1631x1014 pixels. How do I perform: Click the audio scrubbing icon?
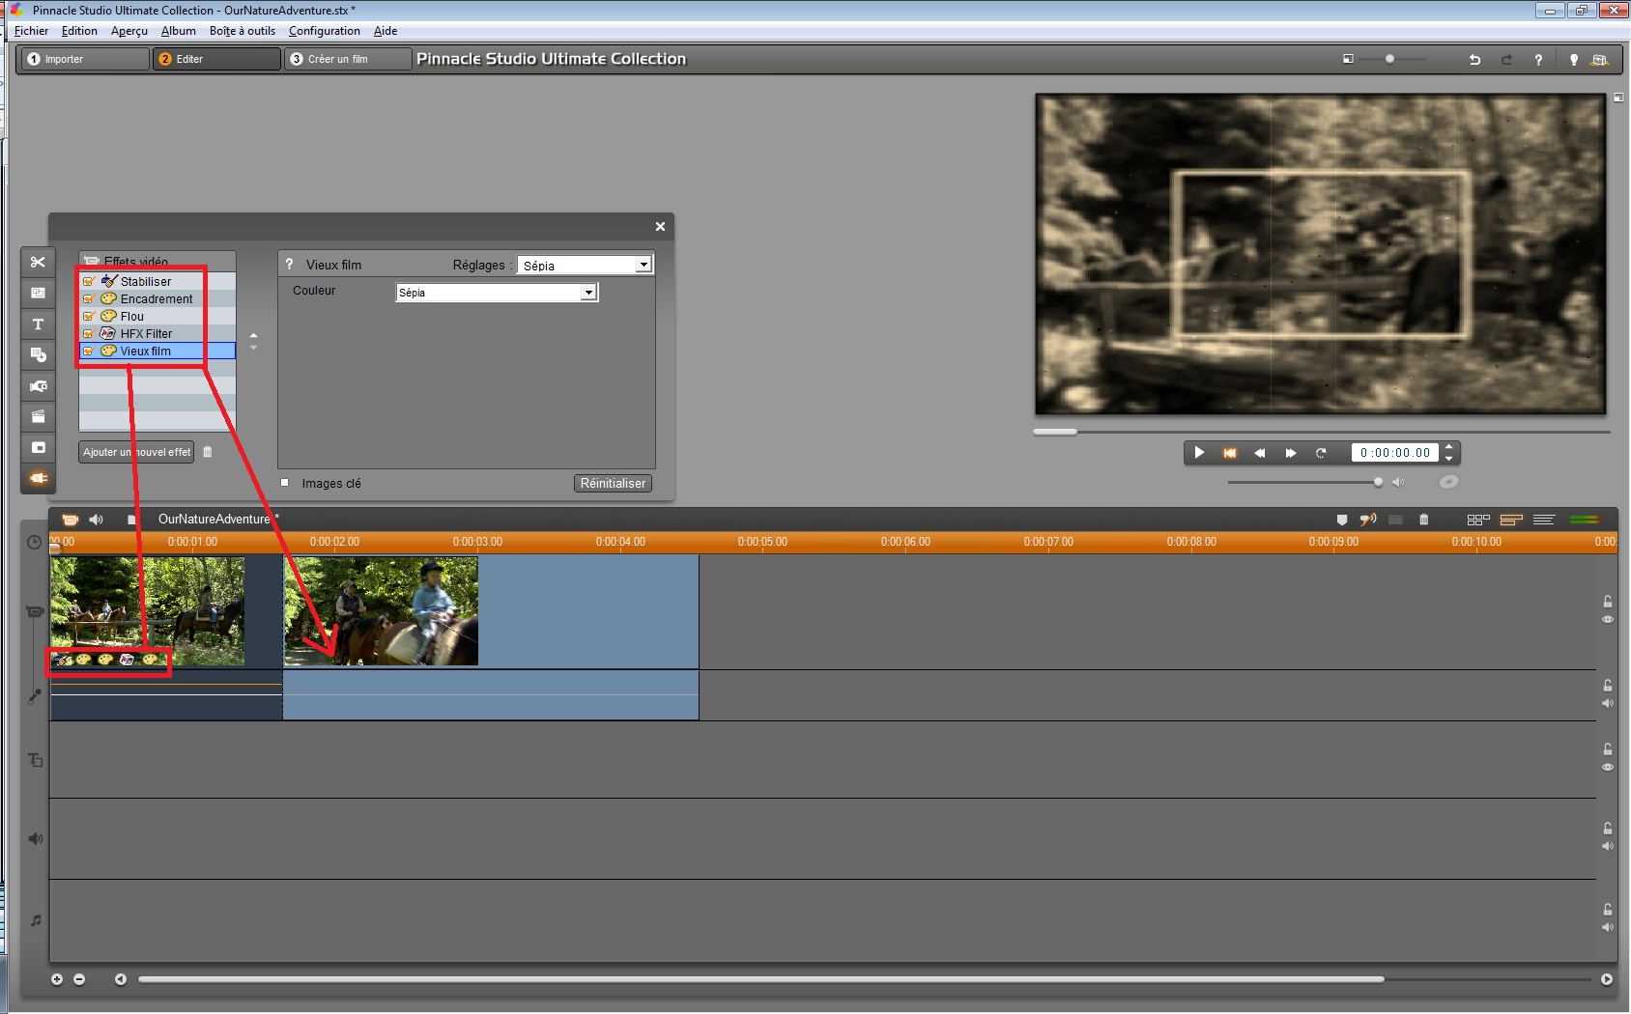click(1368, 520)
